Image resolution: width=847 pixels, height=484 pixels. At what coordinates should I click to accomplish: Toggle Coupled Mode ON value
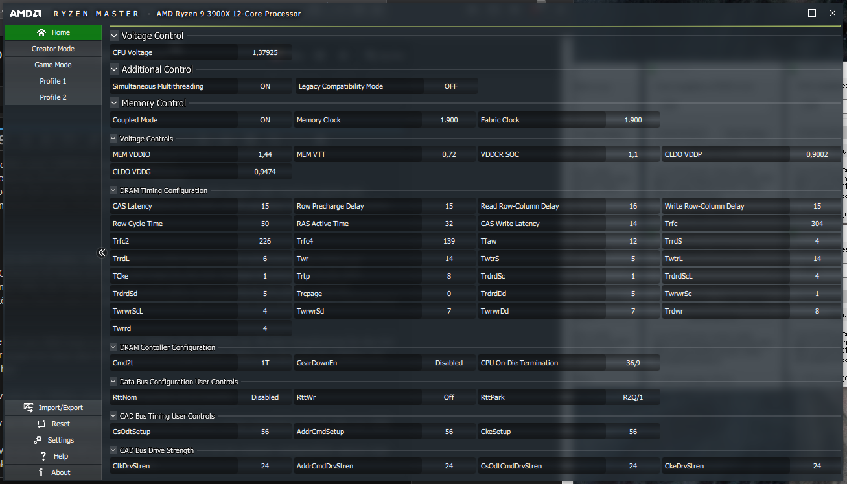pos(265,120)
